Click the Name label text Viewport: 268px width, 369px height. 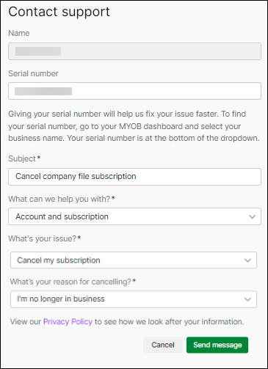click(x=19, y=33)
